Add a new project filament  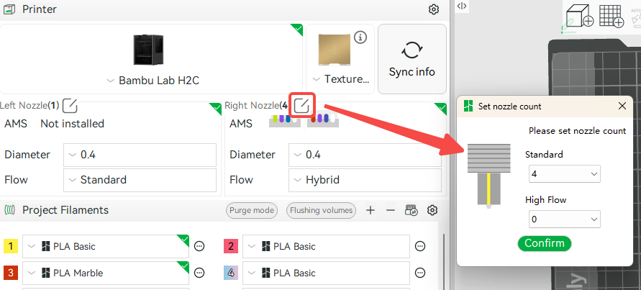pyautogui.click(x=370, y=210)
